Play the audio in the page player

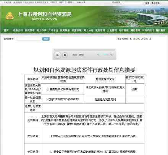(57, 55)
